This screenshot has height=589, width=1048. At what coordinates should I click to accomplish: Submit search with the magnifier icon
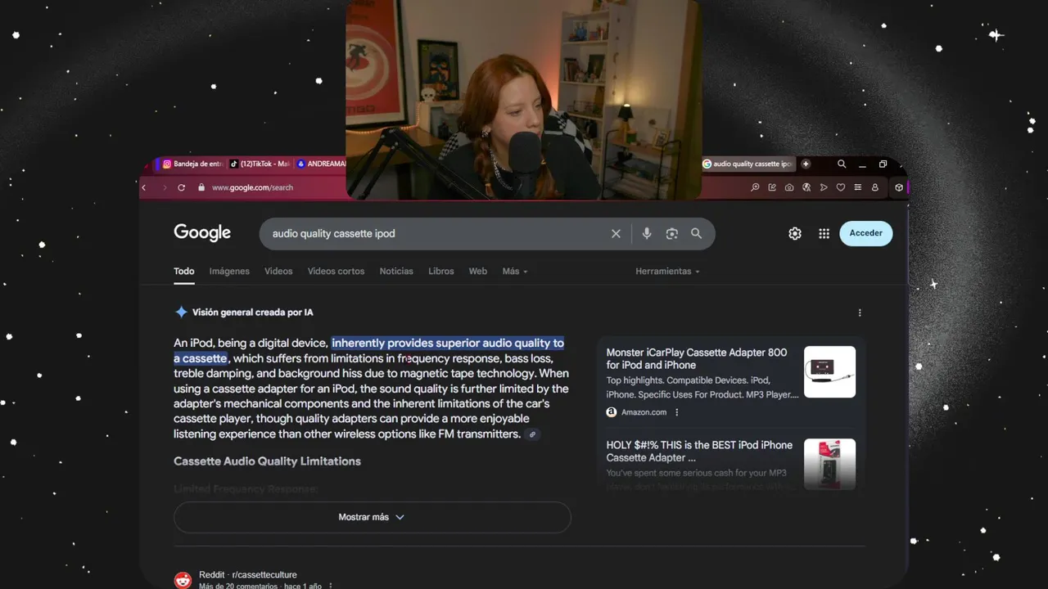click(696, 233)
